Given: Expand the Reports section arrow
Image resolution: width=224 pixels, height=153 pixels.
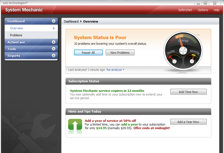Looking at the screenshot, I should point(54,55).
